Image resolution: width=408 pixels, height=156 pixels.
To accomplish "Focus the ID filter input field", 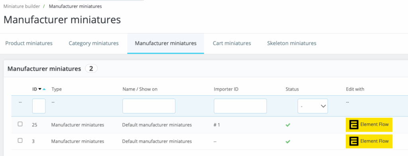I will 39,106.
